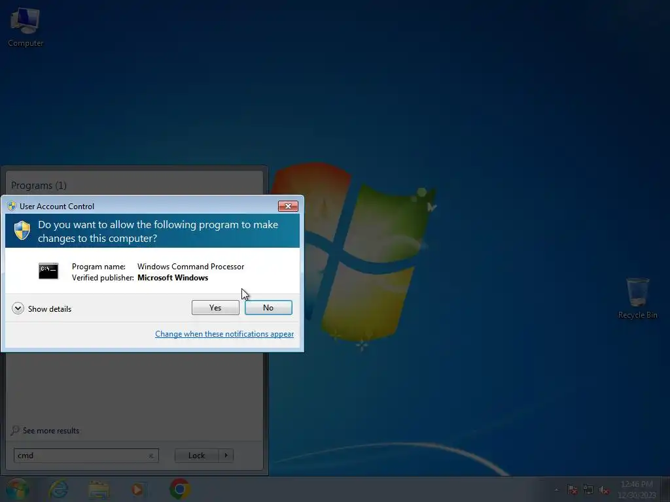Image resolution: width=670 pixels, height=502 pixels.
Task: Launch Internet Explorer from taskbar
Action: (58, 489)
